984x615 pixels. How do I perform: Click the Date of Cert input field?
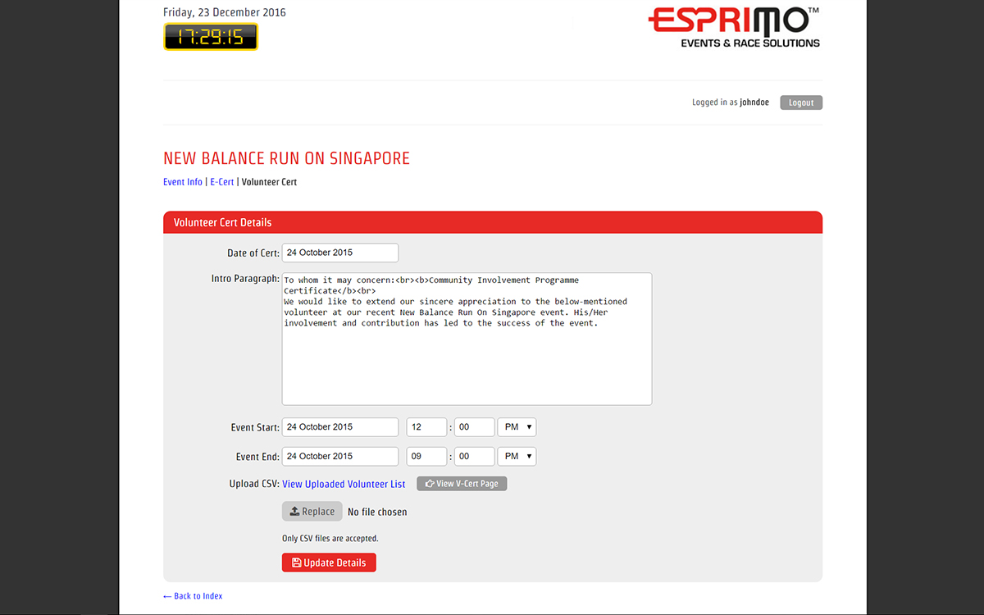pyautogui.click(x=340, y=253)
